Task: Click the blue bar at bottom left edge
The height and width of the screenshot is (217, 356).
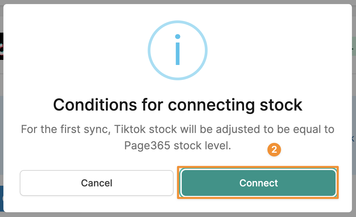Action: pyautogui.click(x=2, y=199)
